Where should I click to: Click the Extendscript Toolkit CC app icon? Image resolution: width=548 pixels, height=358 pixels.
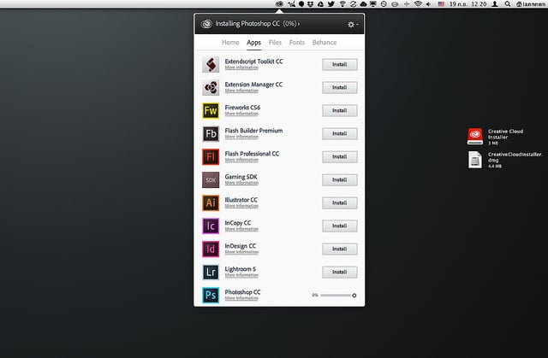[x=211, y=64]
